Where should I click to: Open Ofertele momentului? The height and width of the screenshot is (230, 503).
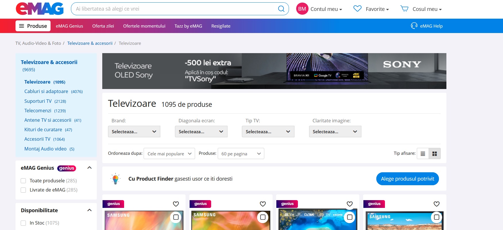point(144,26)
